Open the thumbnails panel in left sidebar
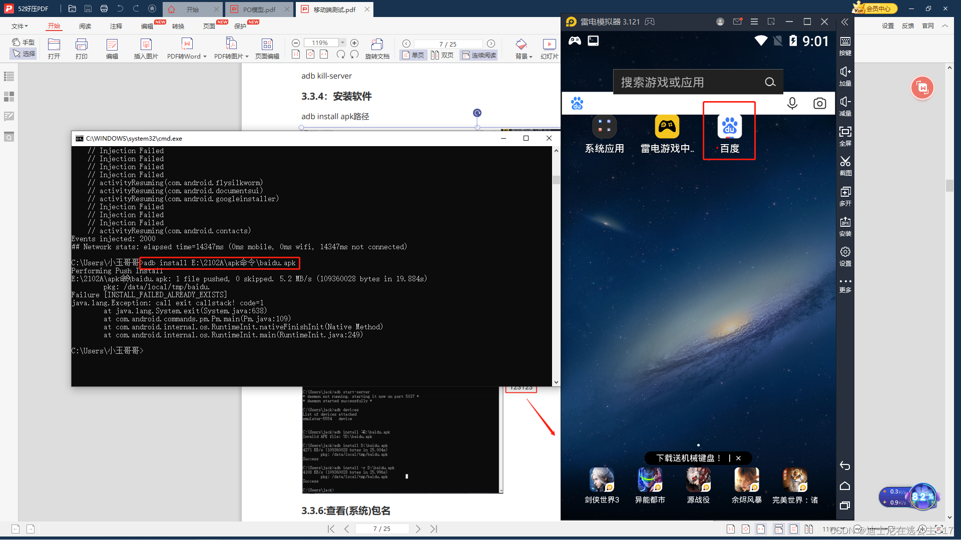The width and height of the screenshot is (961, 540). pos(9,97)
